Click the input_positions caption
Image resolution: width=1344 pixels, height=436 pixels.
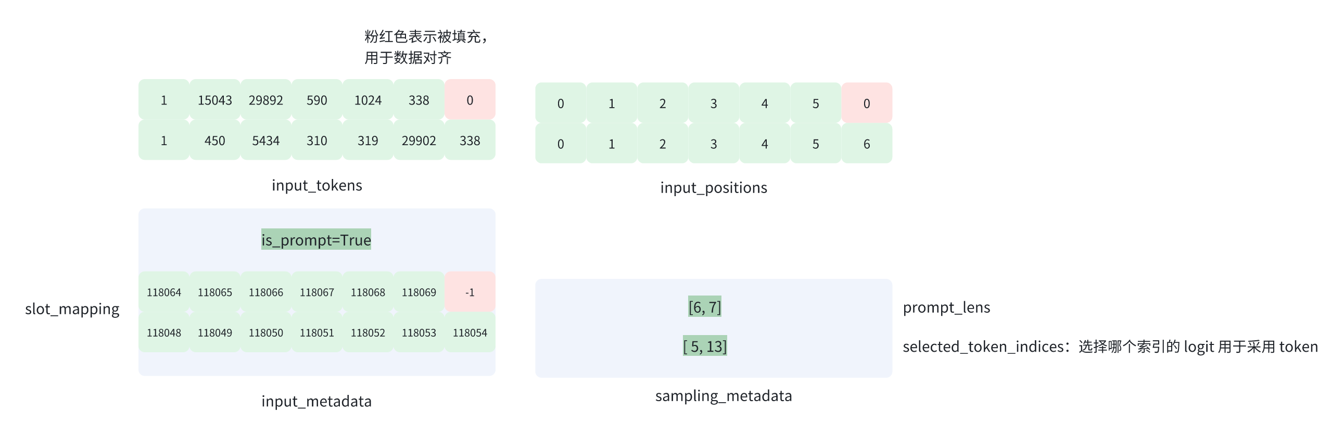pos(713,188)
